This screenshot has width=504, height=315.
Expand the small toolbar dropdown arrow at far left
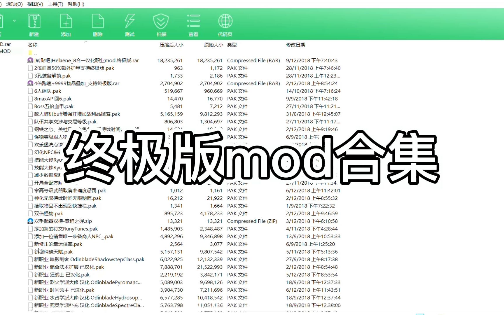pyautogui.click(x=14, y=21)
